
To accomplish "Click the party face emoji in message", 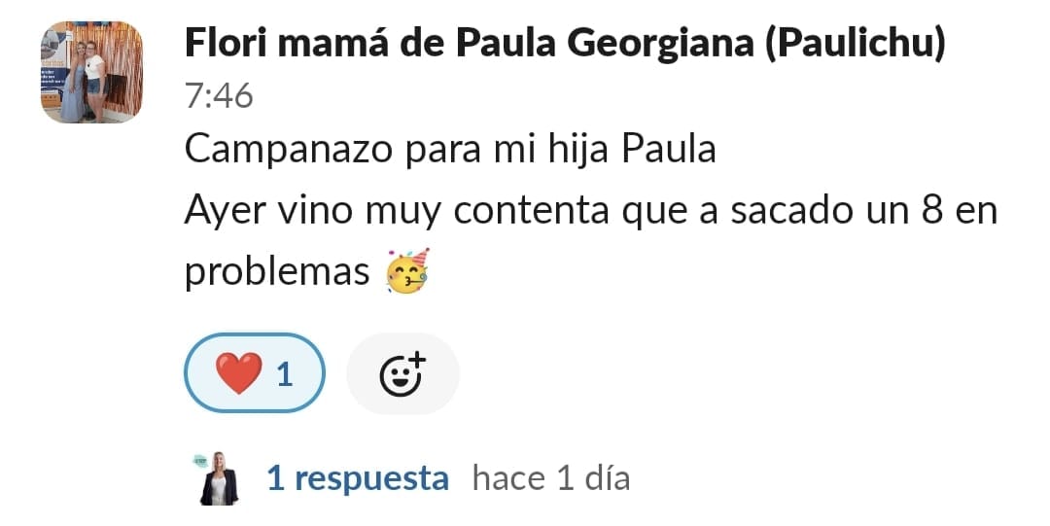I will pos(407,272).
